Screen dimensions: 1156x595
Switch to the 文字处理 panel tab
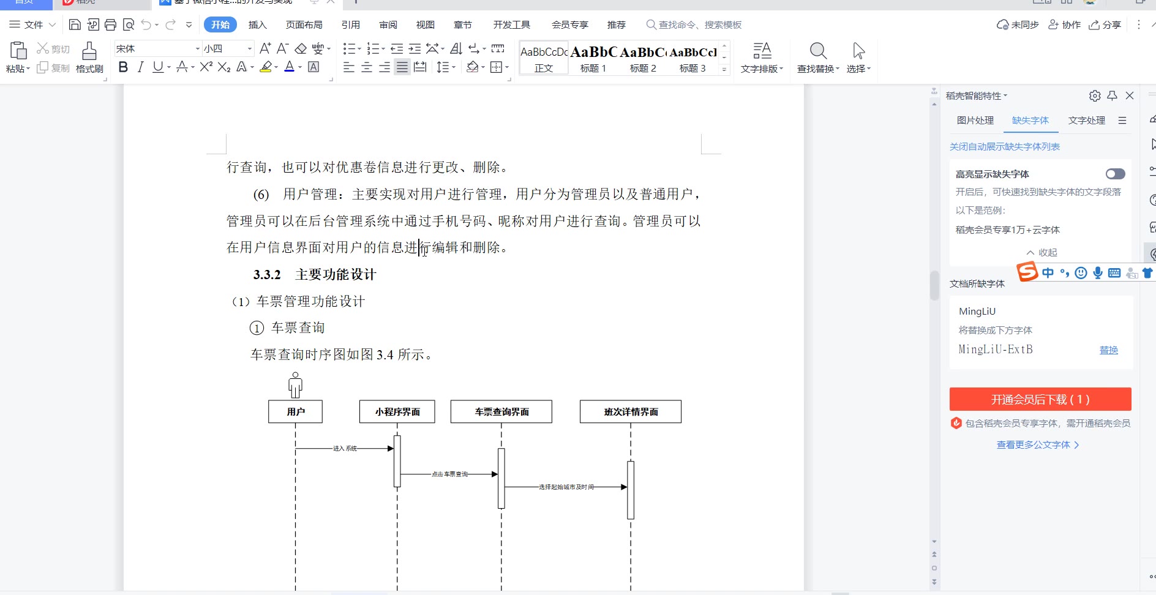pos(1086,121)
